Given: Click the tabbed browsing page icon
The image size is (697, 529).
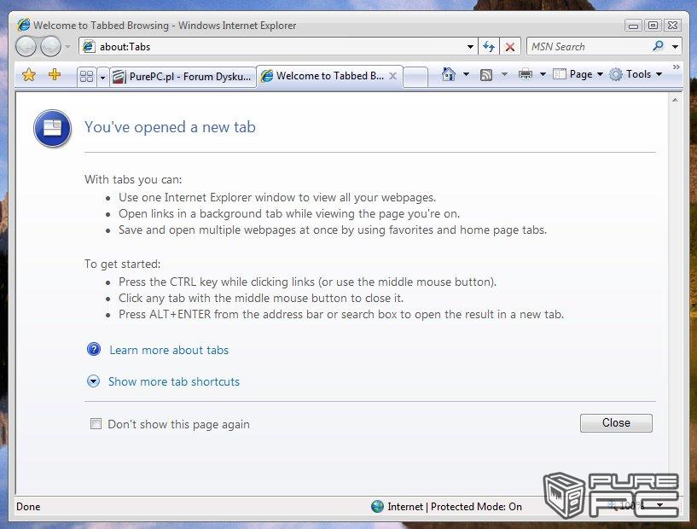Looking at the screenshot, I should pyautogui.click(x=52, y=129).
